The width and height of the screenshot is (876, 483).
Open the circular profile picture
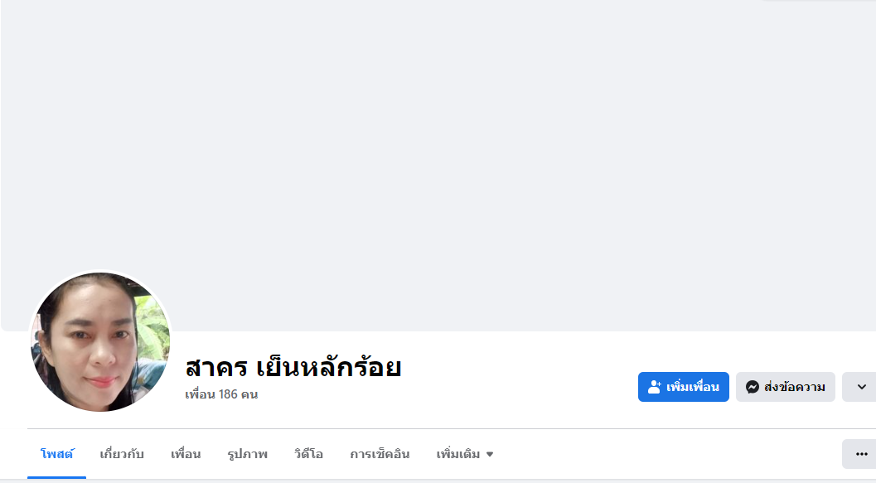click(100, 341)
